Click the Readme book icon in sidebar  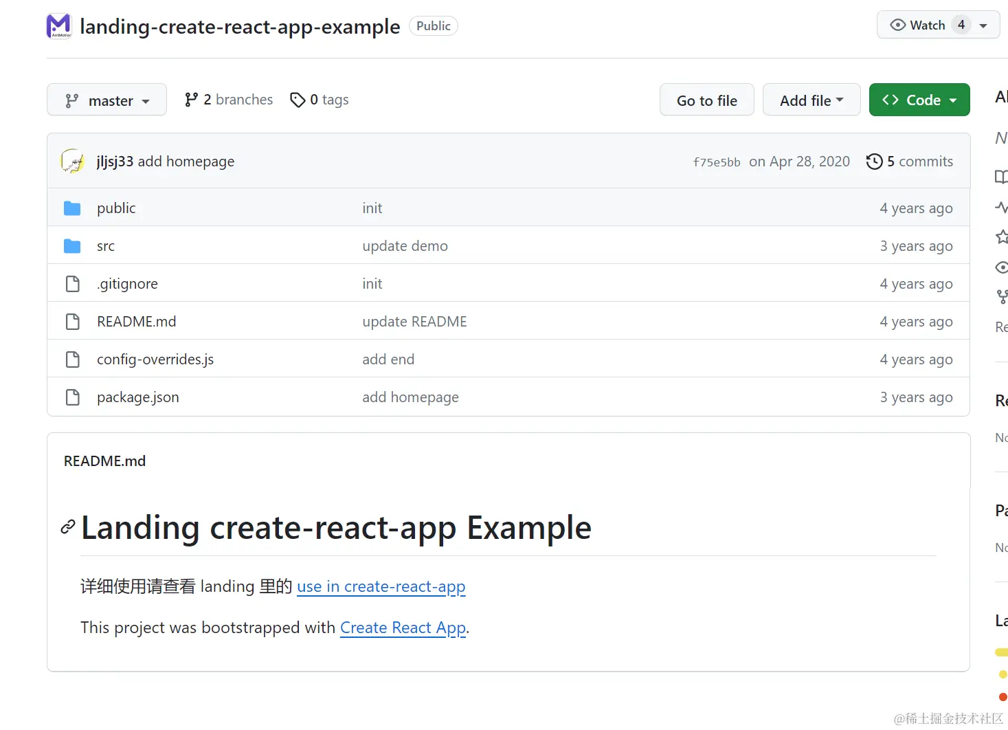pyautogui.click(x=1001, y=177)
